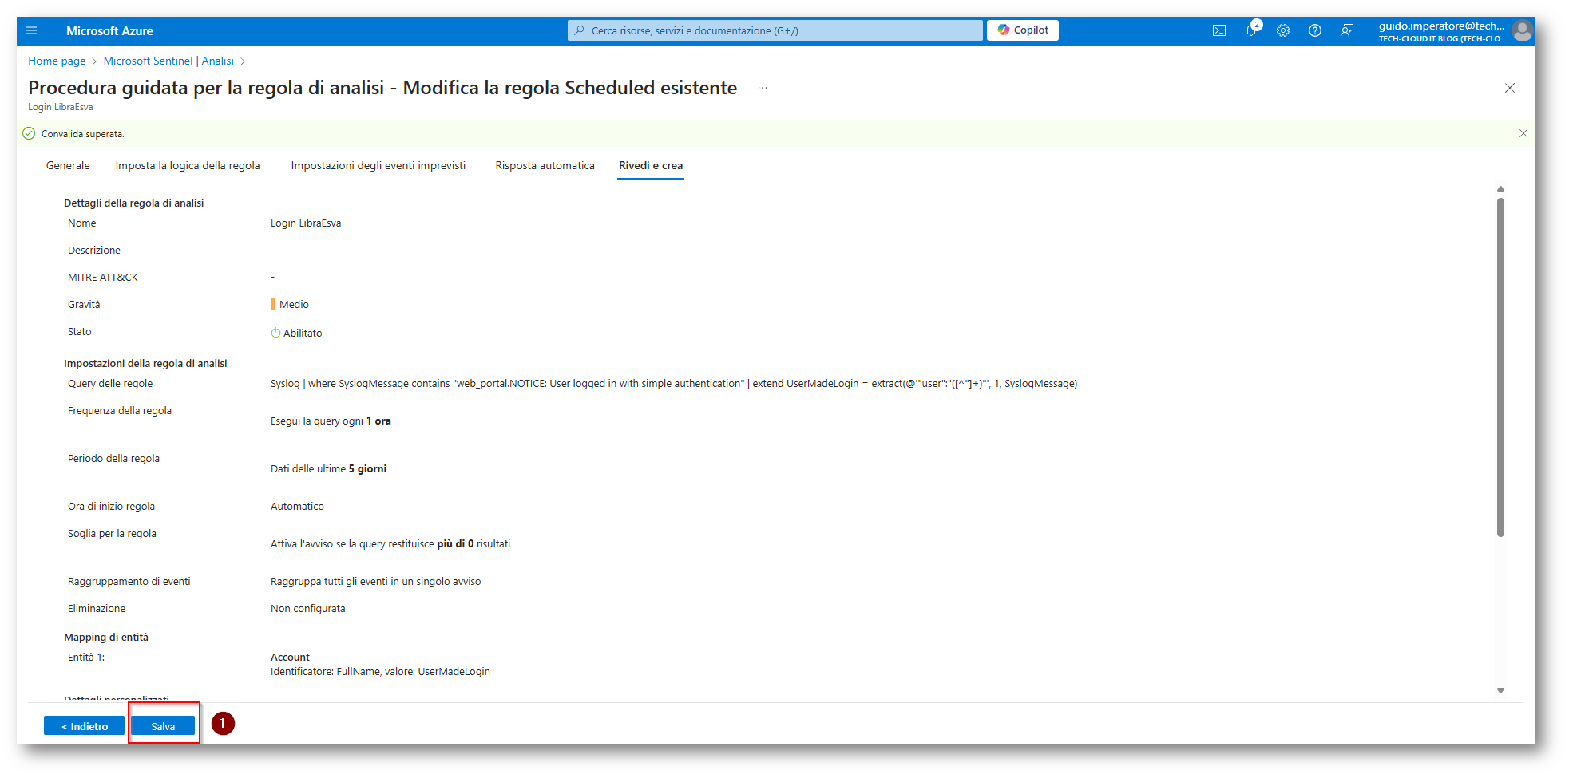
Task: Switch to 'Imposta la logica della regola' tab
Action: [x=188, y=166]
